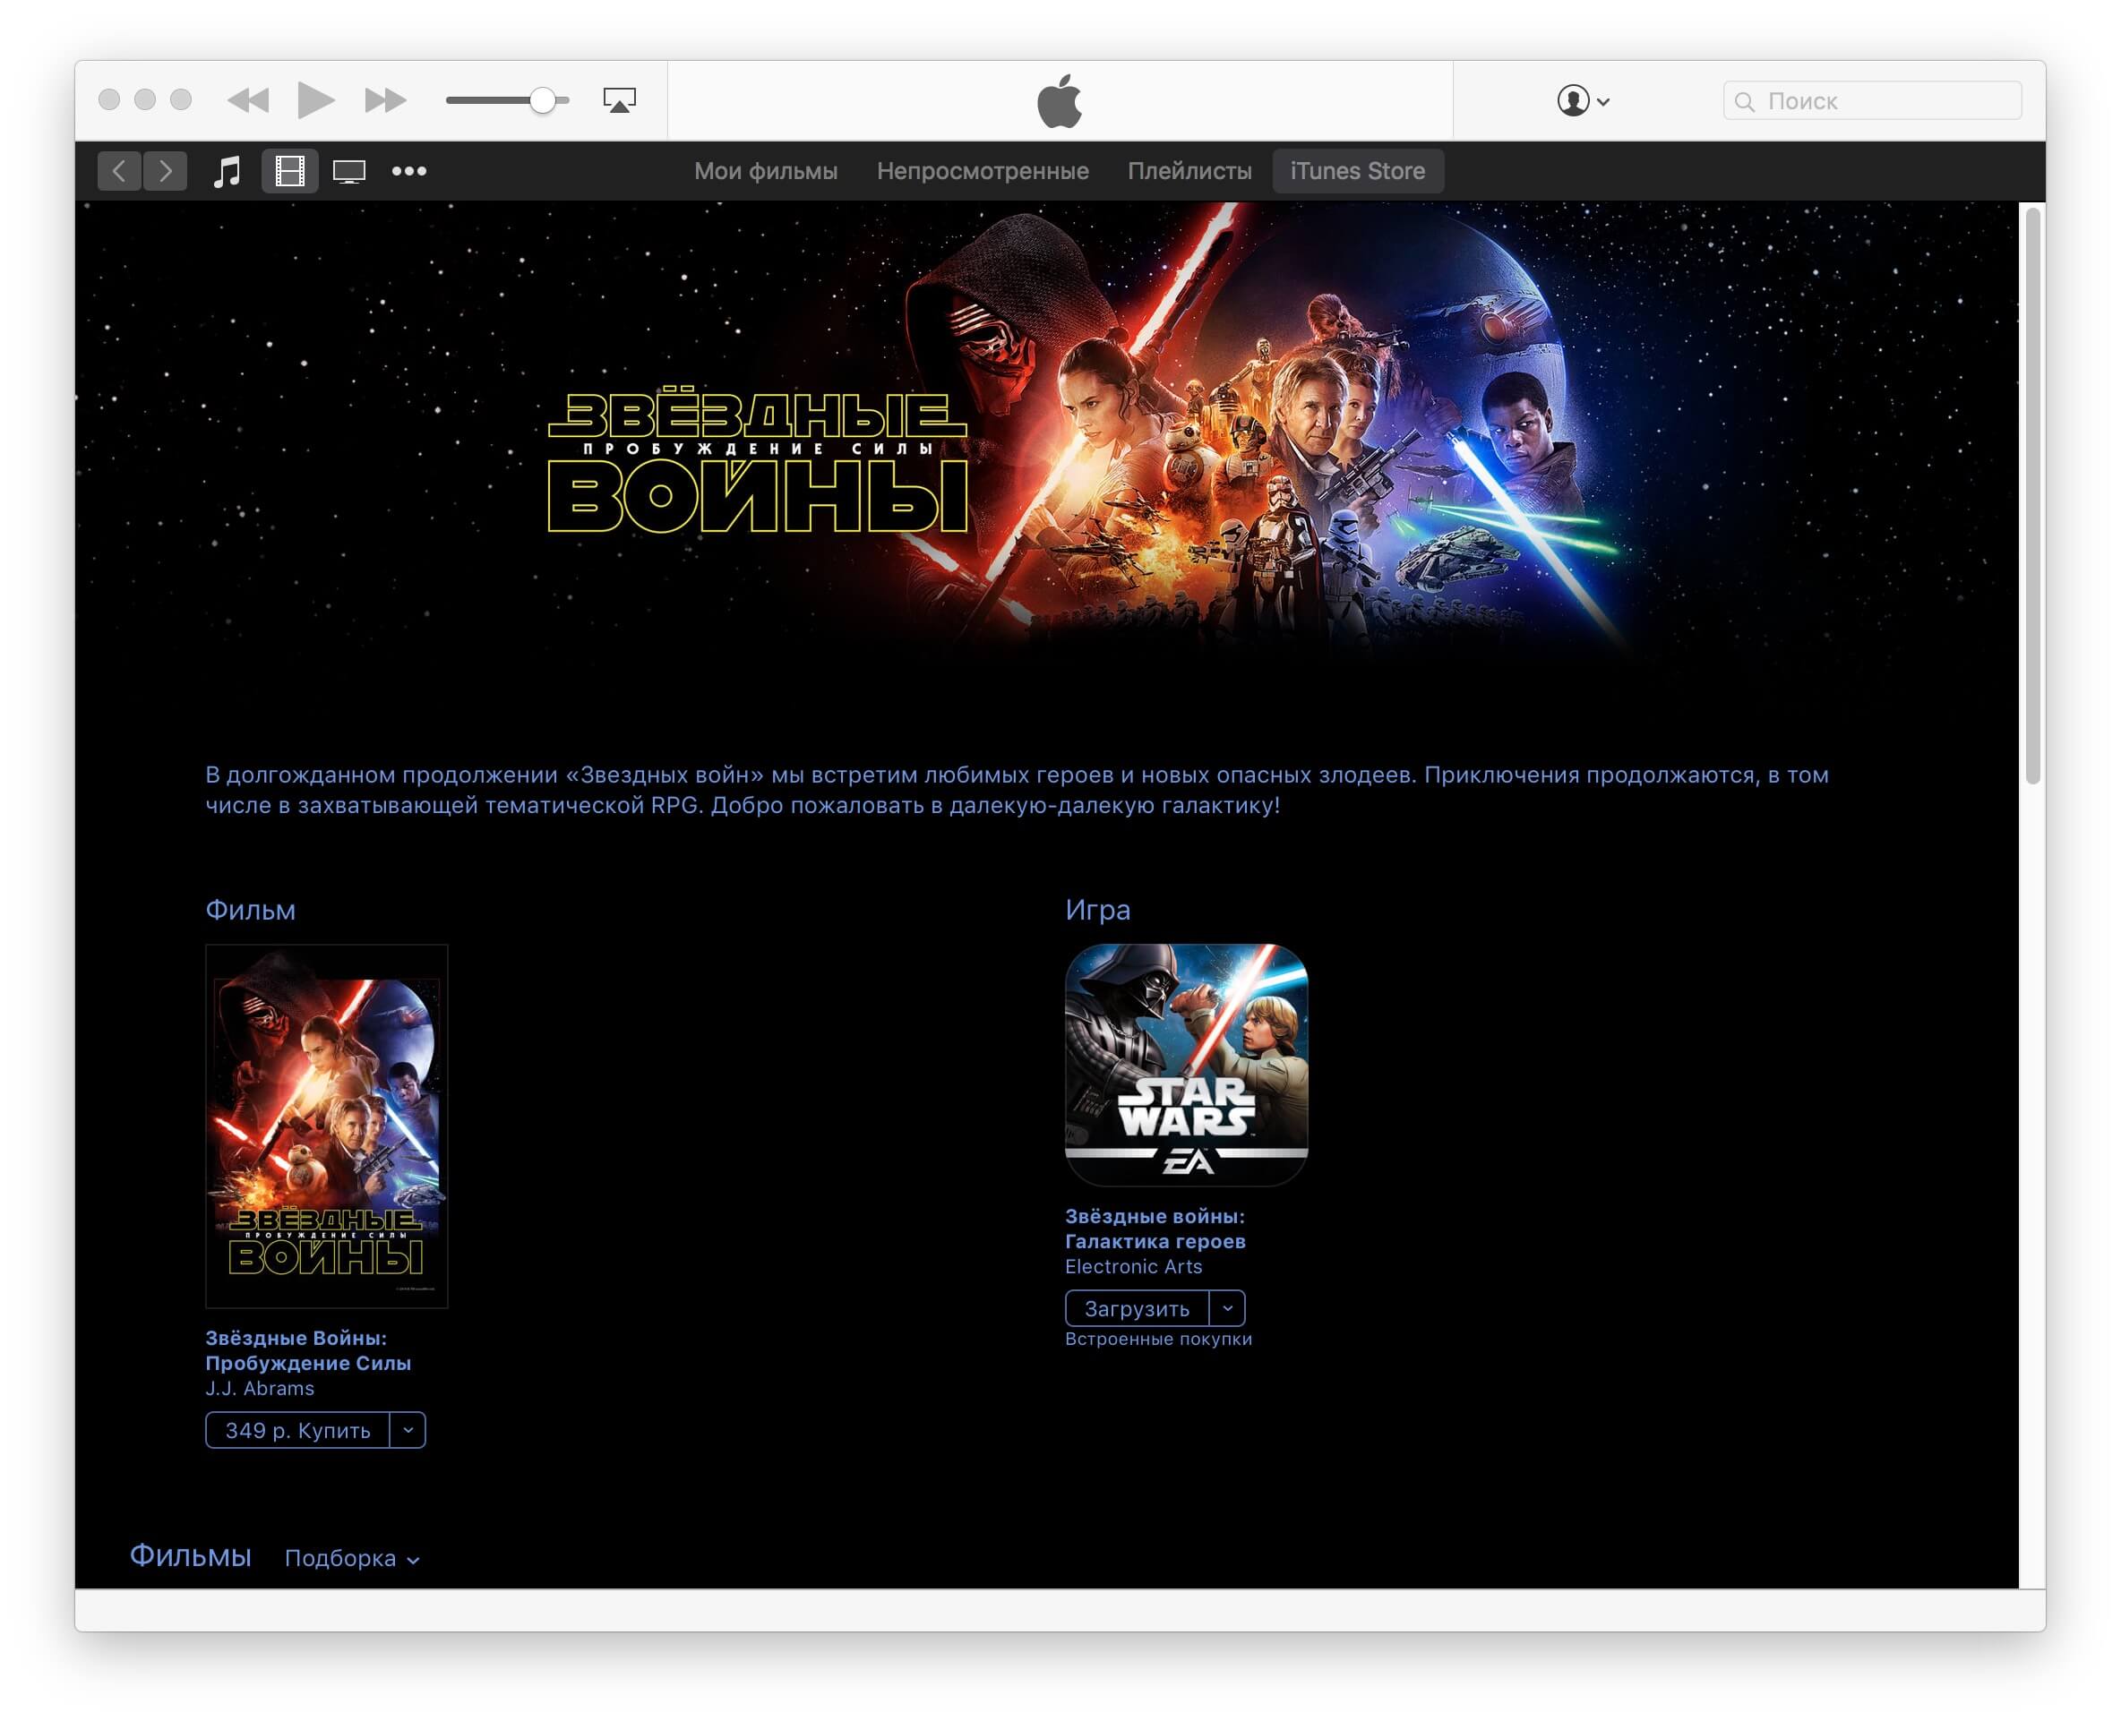Expand options next to Купить button
This screenshot has height=1721, width=2121.
(408, 1431)
